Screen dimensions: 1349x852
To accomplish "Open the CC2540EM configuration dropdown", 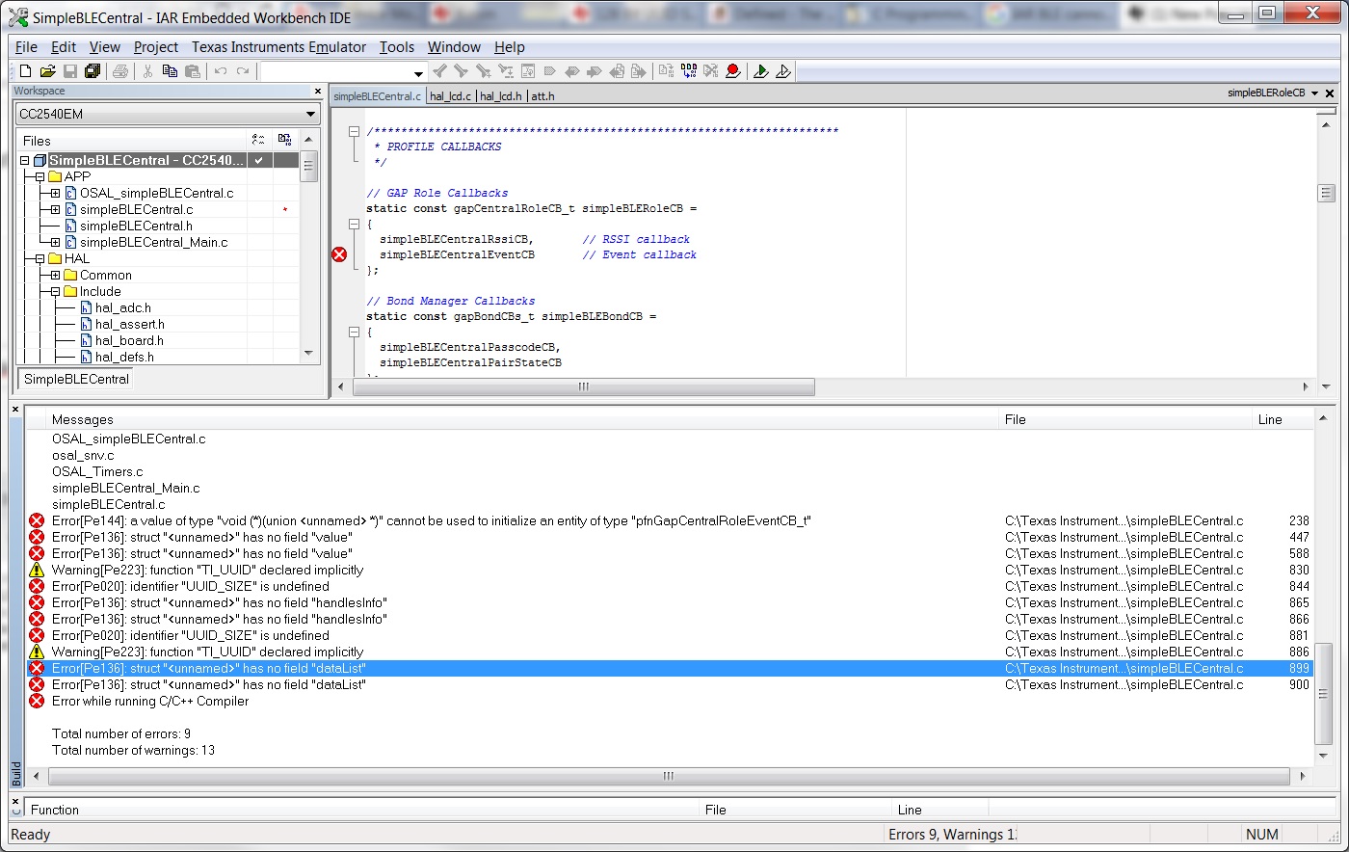I will point(310,115).
